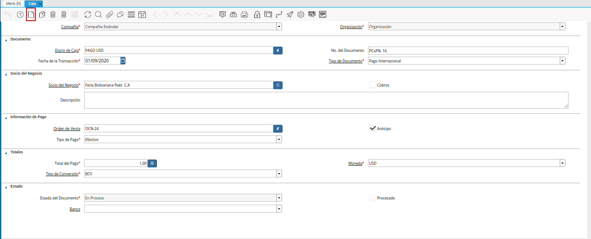The height and width of the screenshot is (239, 591).
Task: Click the Socio del Negocio label link
Action: point(63,85)
